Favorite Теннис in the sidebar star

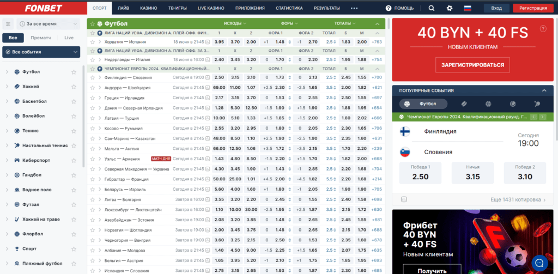[74, 131]
